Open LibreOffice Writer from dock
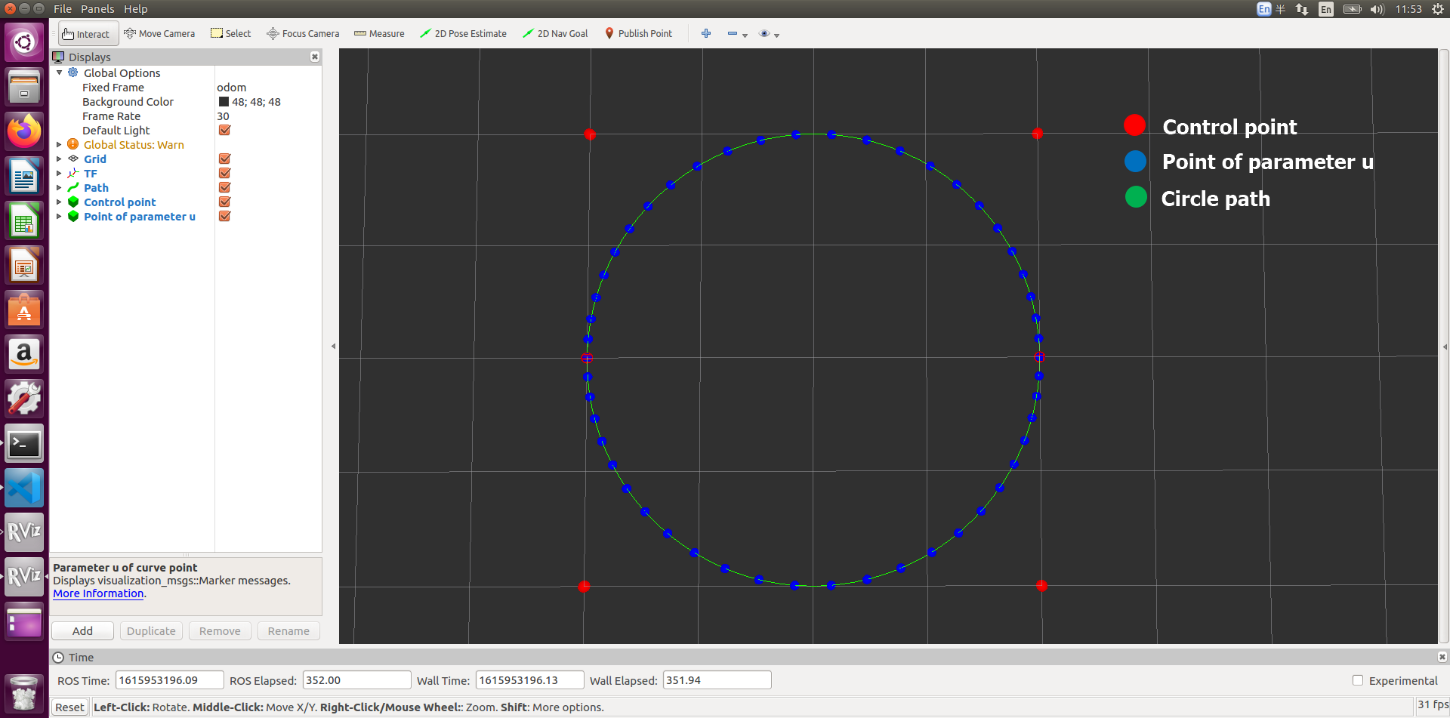The width and height of the screenshot is (1450, 718). click(24, 176)
